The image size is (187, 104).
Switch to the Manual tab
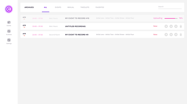tap(71, 7)
